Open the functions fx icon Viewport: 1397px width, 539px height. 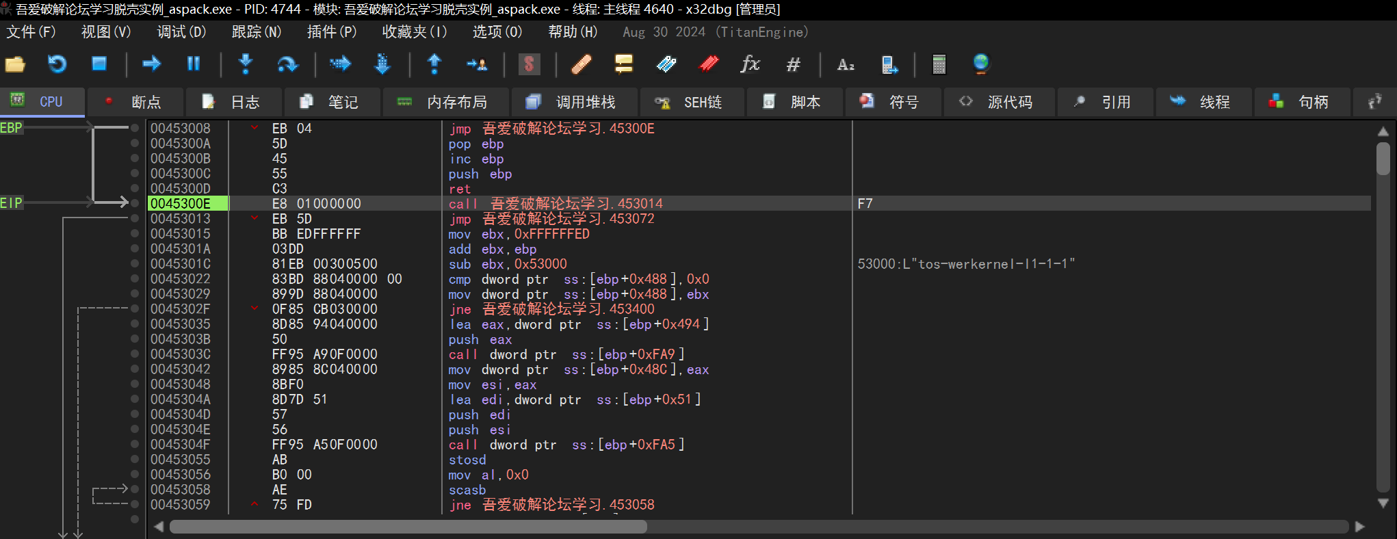click(x=750, y=64)
